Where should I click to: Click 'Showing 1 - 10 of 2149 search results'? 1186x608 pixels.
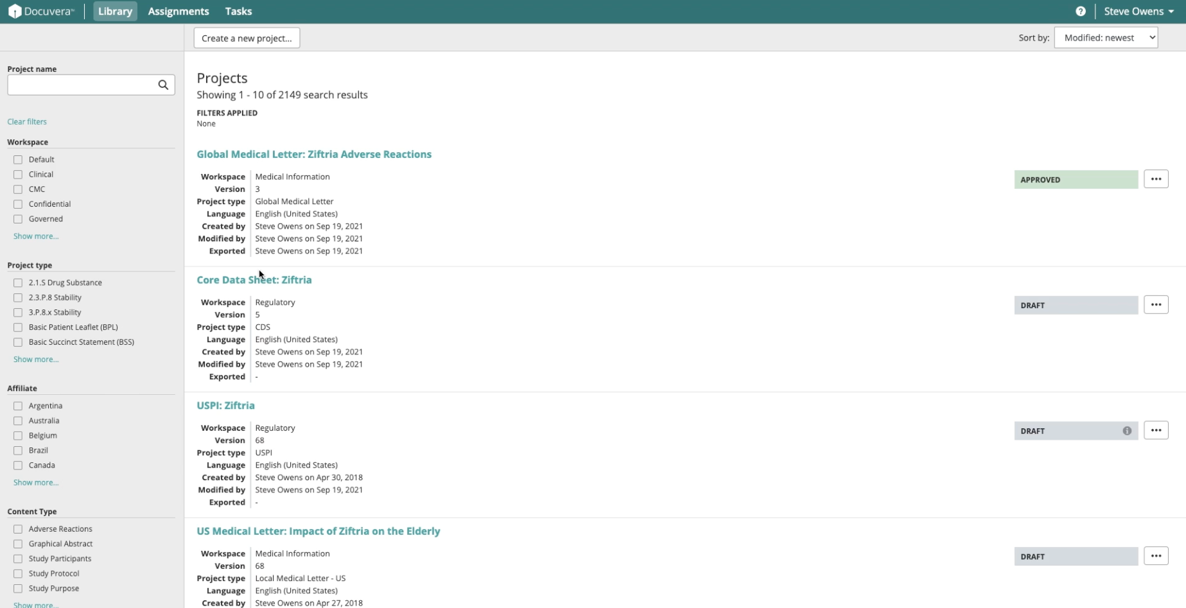point(282,95)
